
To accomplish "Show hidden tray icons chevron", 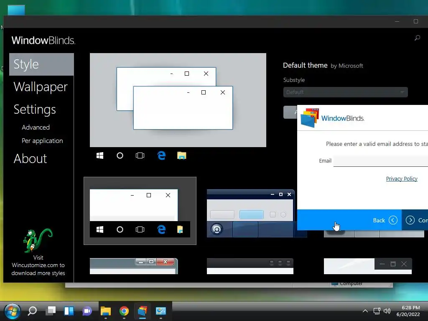I will [x=365, y=311].
